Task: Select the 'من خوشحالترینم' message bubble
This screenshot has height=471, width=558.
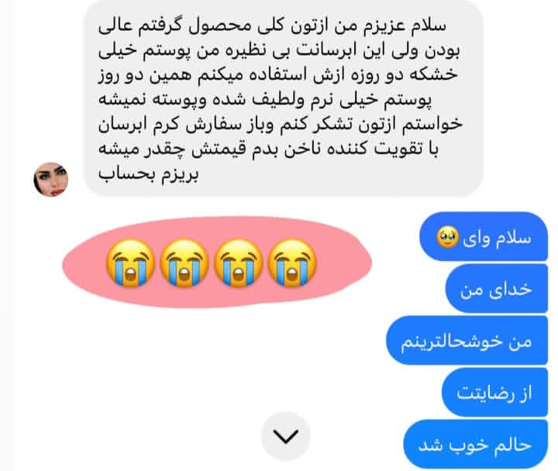Action: pos(467,341)
